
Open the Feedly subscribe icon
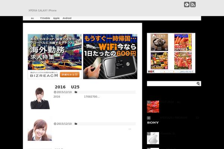[187, 4]
